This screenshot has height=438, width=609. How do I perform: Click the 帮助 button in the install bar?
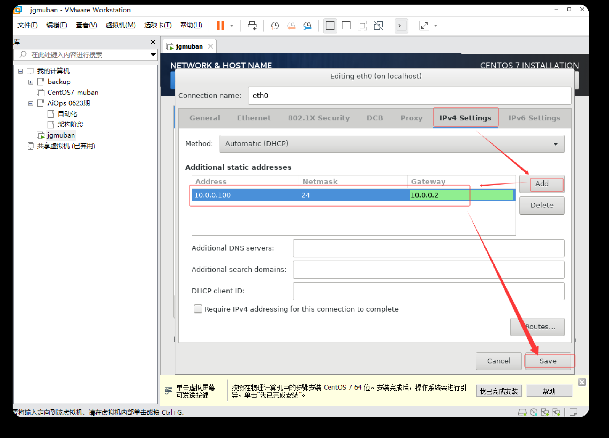pyautogui.click(x=549, y=391)
